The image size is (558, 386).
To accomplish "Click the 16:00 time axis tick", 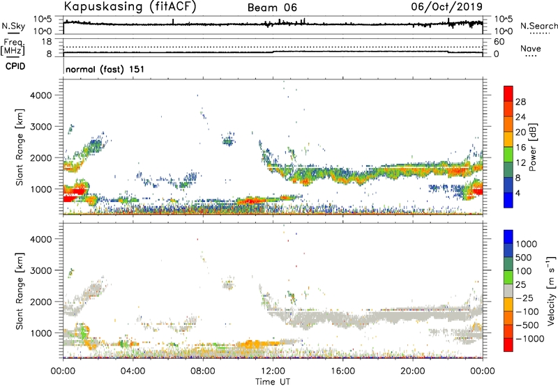I will click(342, 371).
